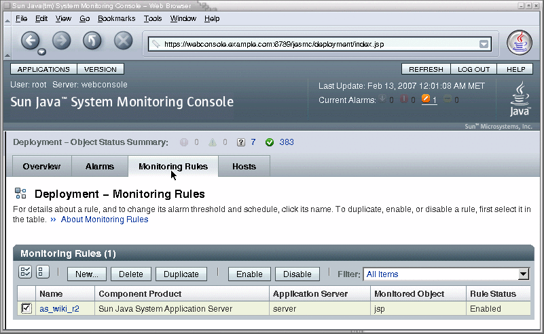Click the deselect all rows icon
The width and height of the screenshot is (544, 334).
[42, 272]
